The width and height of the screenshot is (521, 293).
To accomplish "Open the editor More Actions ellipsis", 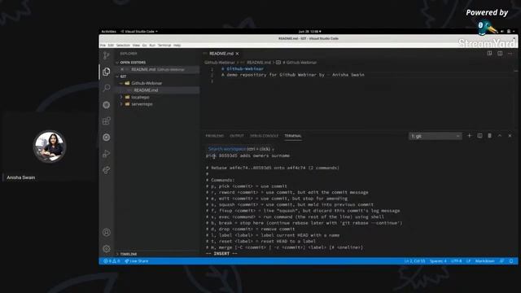I will pos(510,53).
